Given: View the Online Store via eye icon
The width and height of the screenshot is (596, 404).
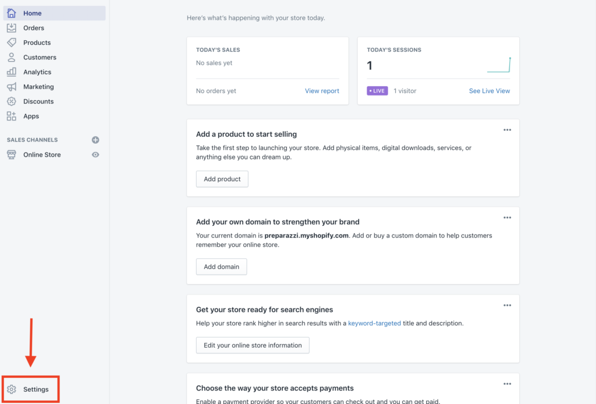Looking at the screenshot, I should (x=95, y=155).
